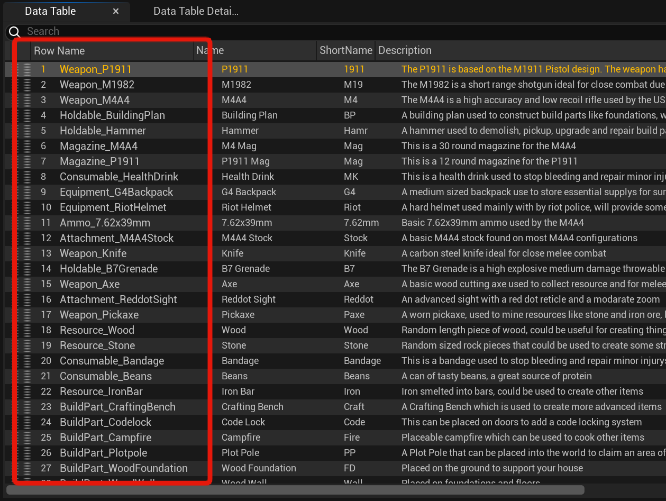Open the Data Table Details tab
The image size is (666, 501).
click(196, 11)
